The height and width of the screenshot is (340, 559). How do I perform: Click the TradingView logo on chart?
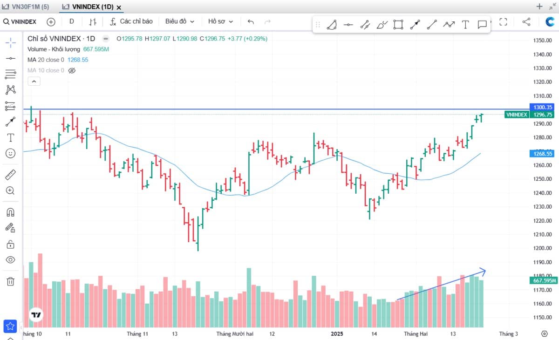[36, 315]
